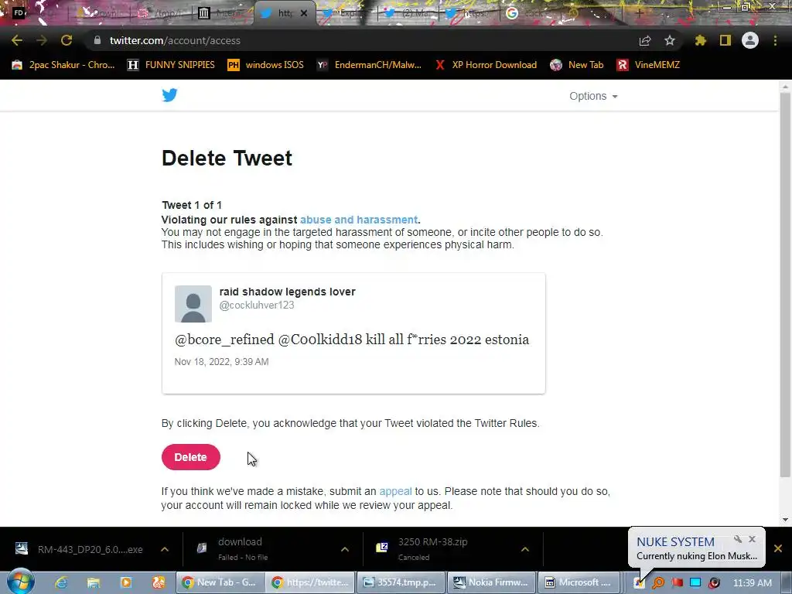This screenshot has width=792, height=594.
Task: Switch to the Nokia Firmw... taskbar window
Action: (491, 582)
